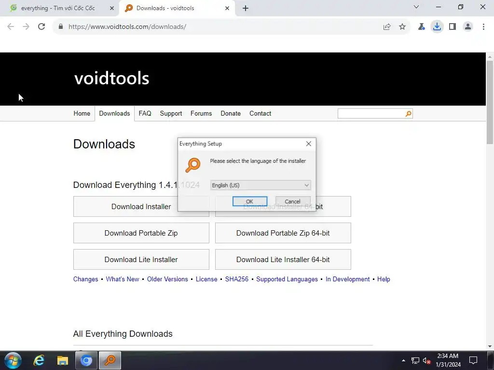
Task: Show hidden system tray icons
Action: 403,360
